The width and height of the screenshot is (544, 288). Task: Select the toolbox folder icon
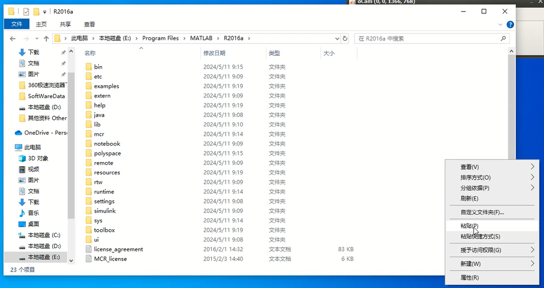click(x=89, y=230)
